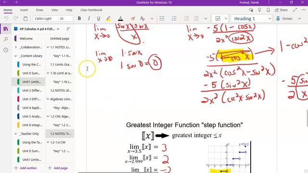Toggle the notebooks navigation pane
Viewport: 308px width, 173px height.
coord(6,29)
